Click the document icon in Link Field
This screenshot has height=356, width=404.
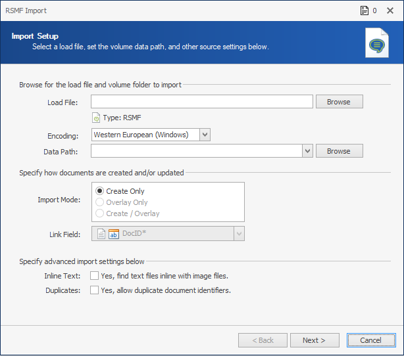coord(101,233)
